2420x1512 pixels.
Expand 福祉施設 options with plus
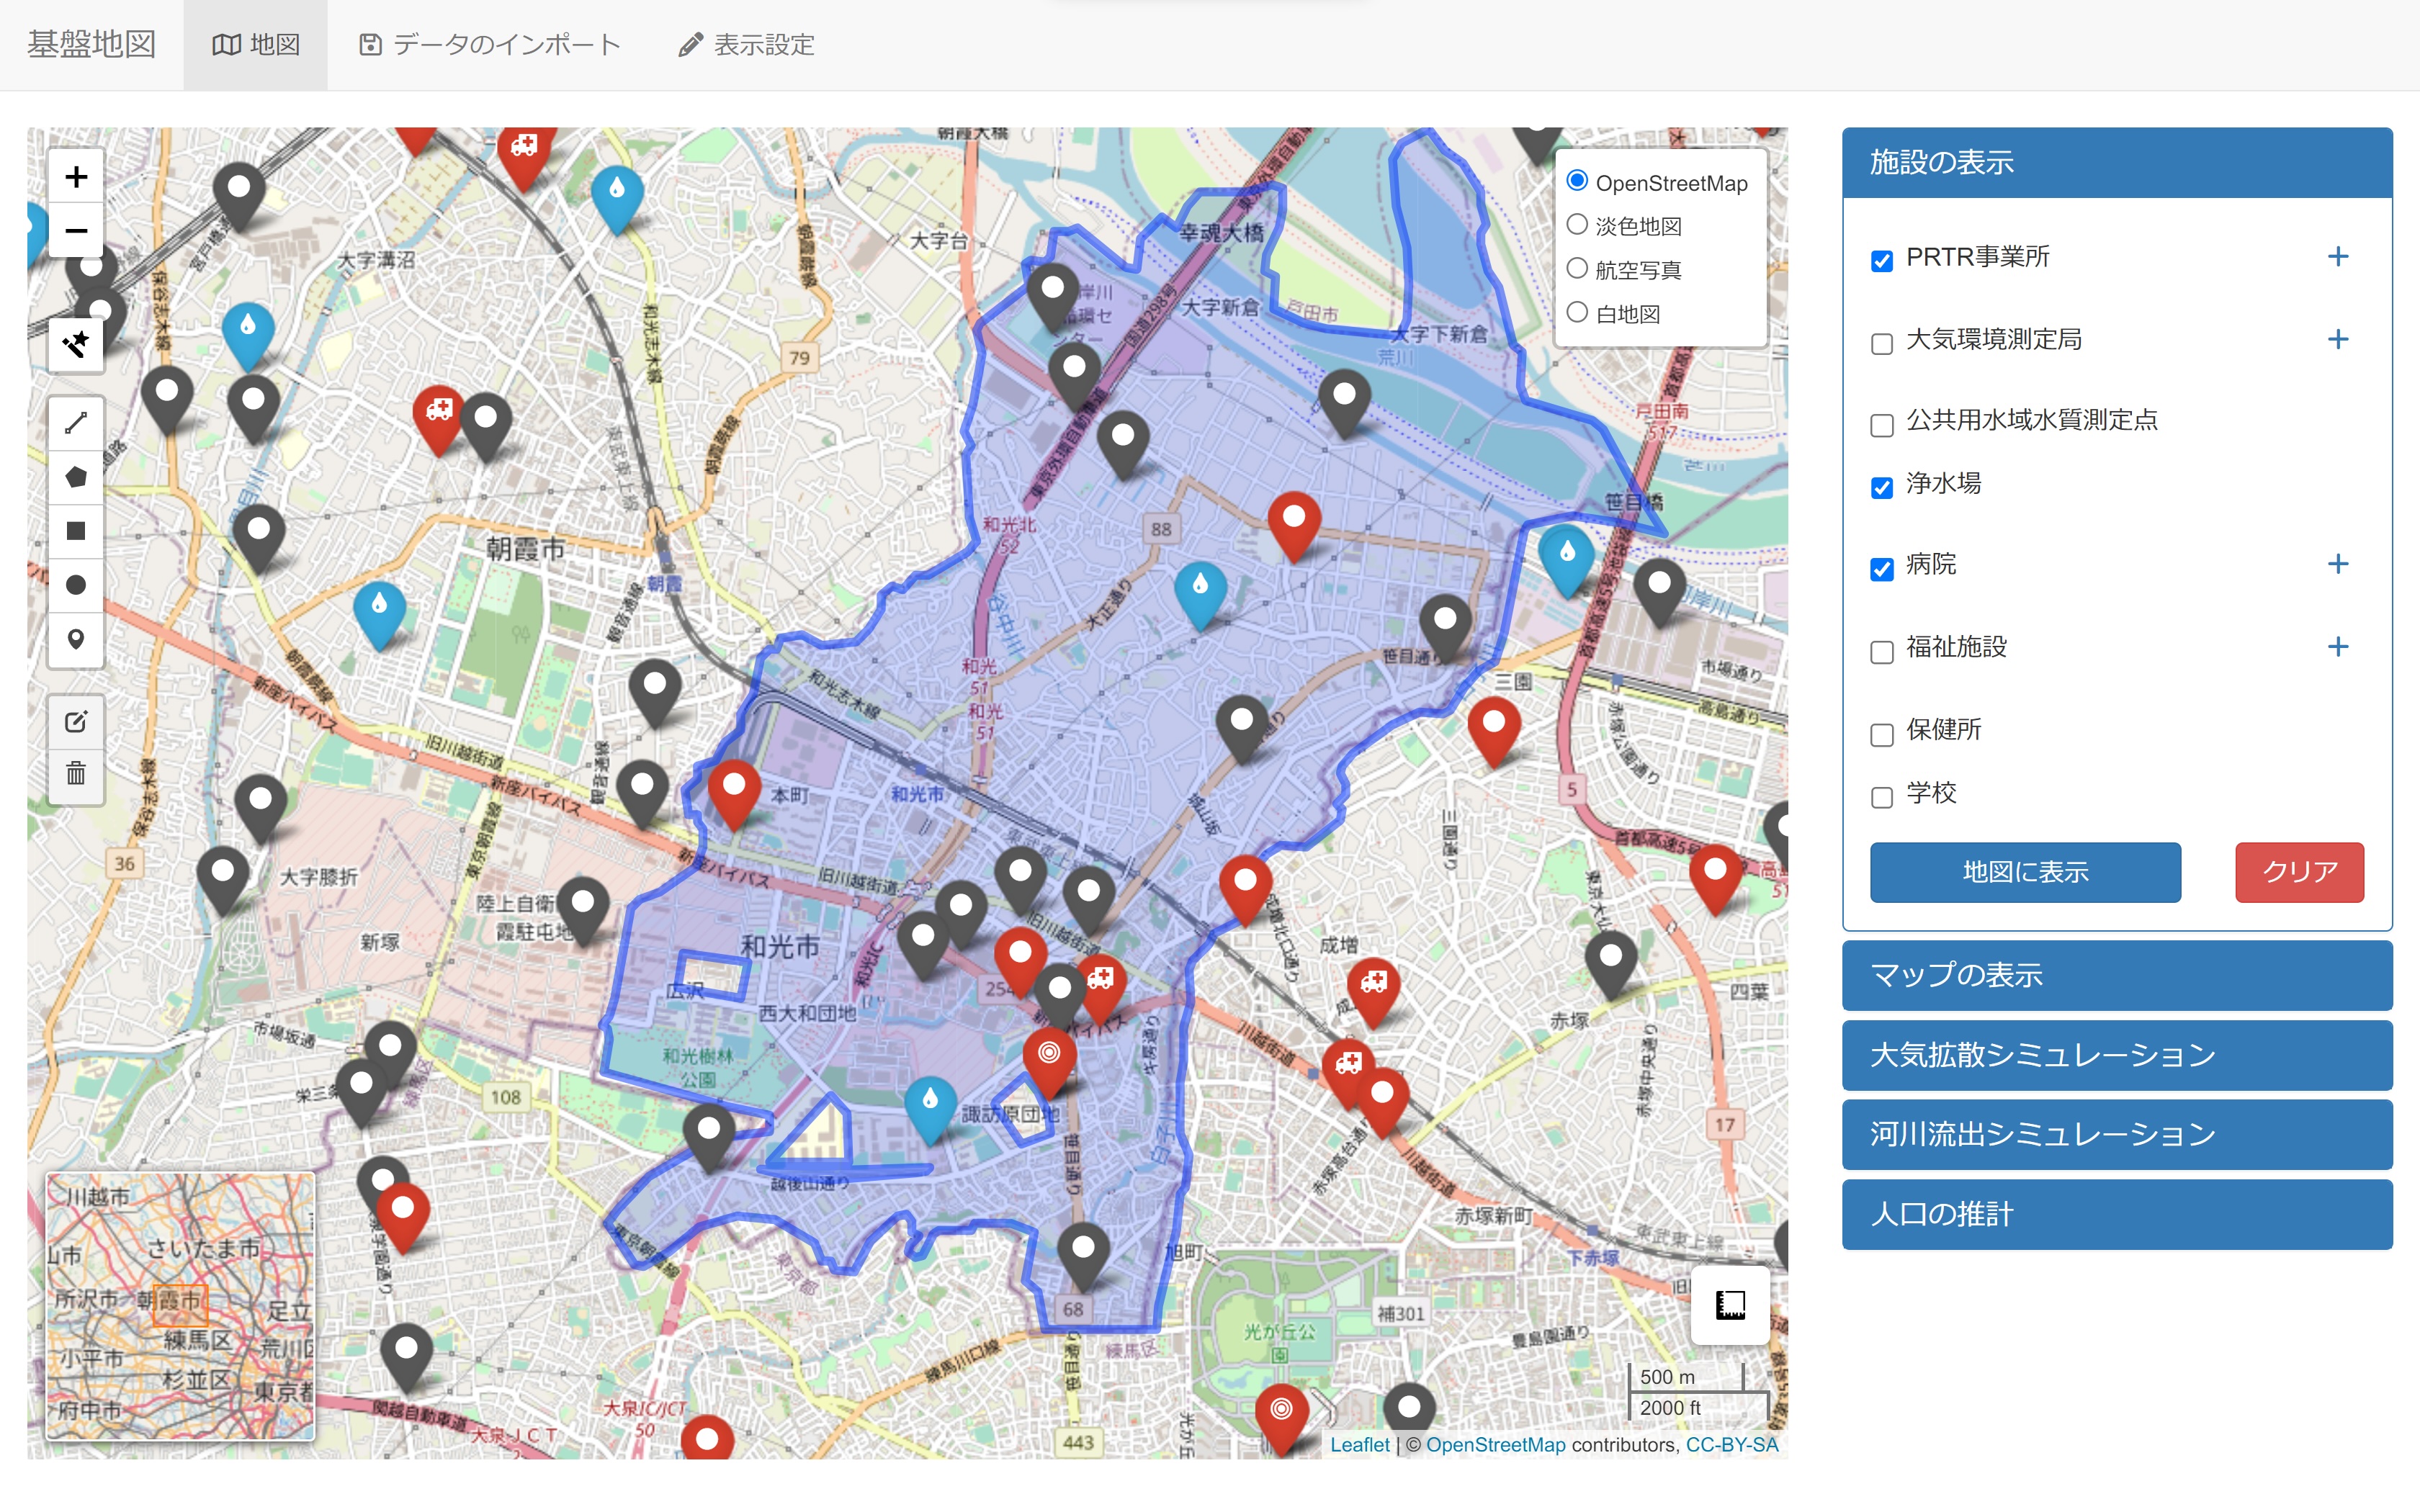point(2337,646)
